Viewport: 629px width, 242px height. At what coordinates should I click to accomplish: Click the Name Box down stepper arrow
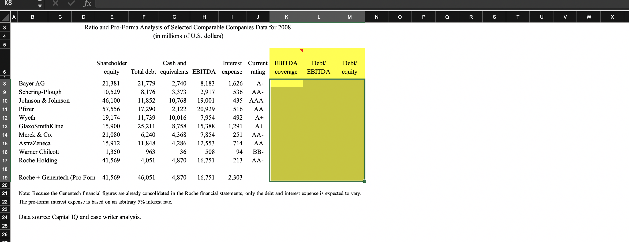pos(39,6)
